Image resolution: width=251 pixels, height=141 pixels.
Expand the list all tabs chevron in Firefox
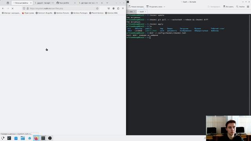(107, 3)
